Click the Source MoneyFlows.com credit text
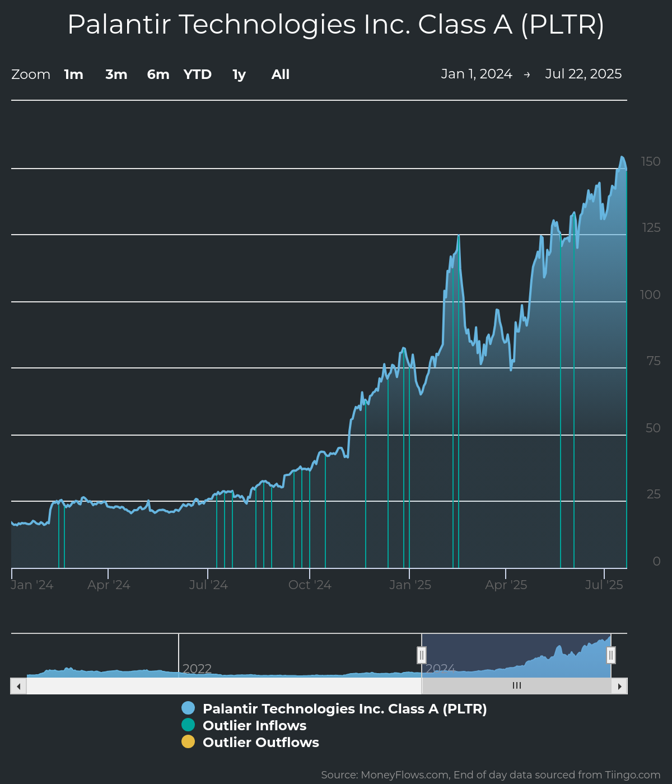Screen dimensions: 672x784 491,775
